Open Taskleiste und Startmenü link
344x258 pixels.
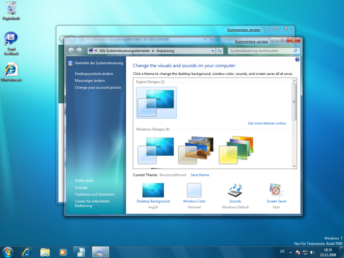coord(95,194)
